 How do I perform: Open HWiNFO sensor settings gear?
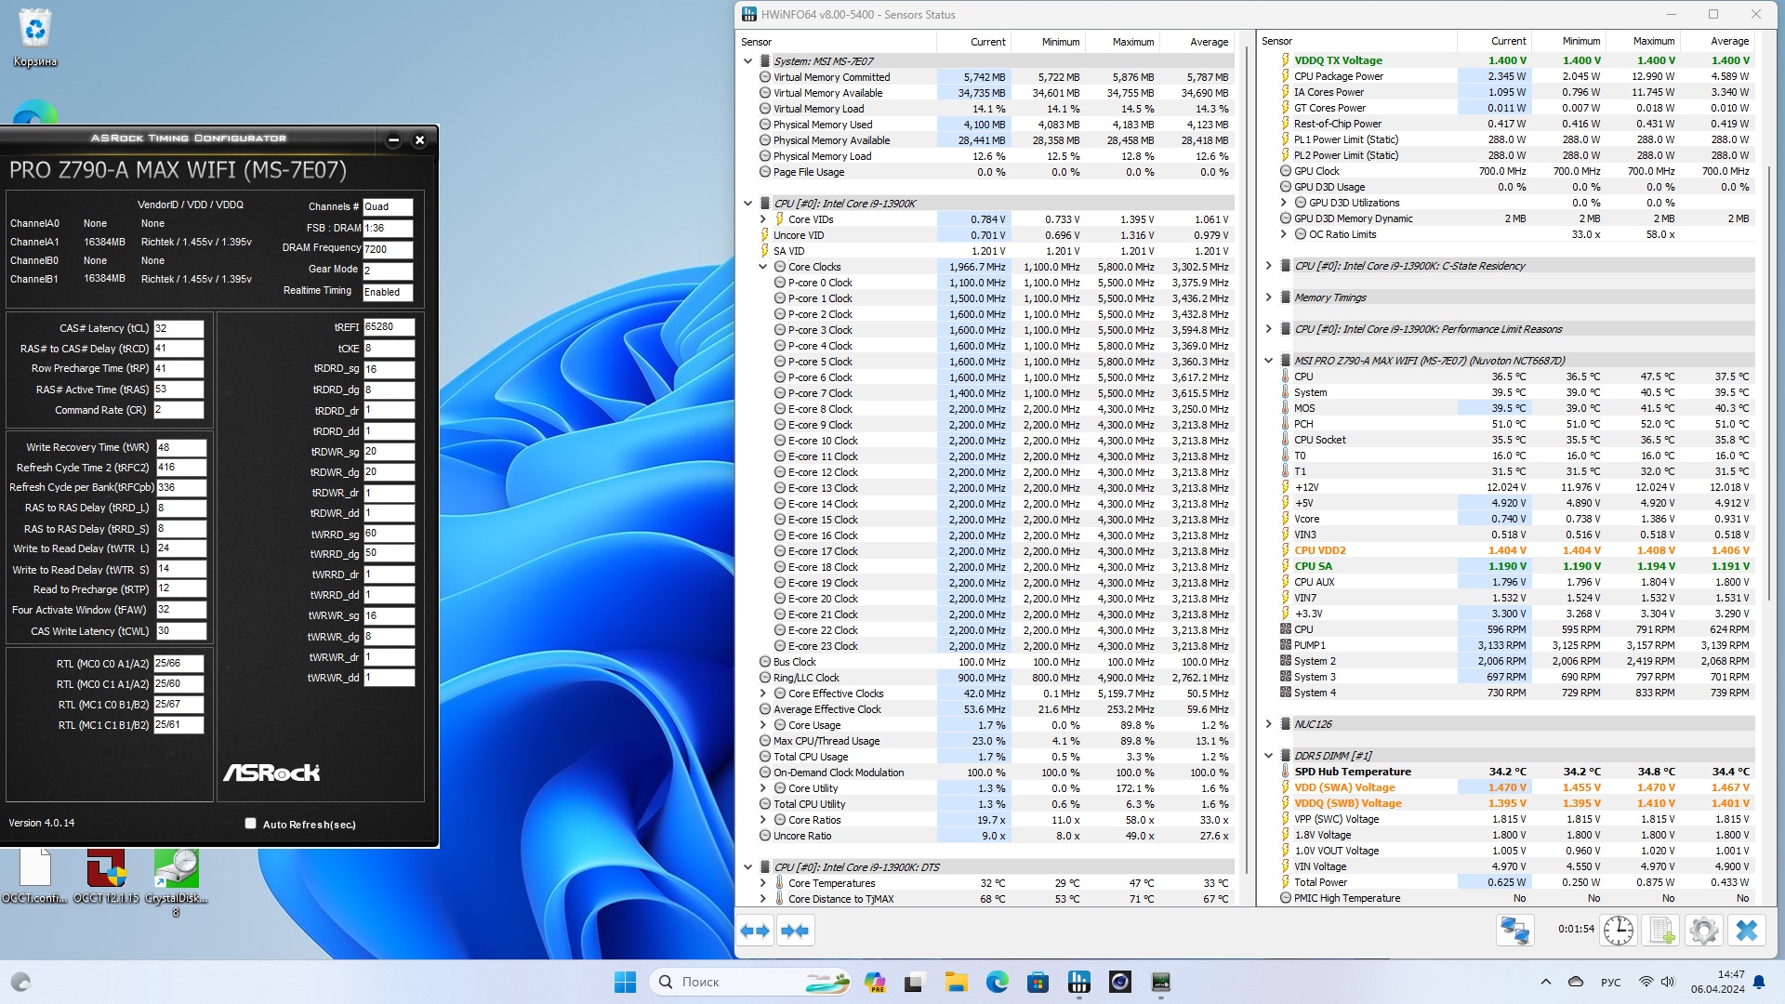click(1703, 931)
